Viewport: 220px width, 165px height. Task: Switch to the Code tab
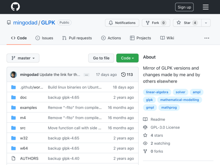point(19,38)
